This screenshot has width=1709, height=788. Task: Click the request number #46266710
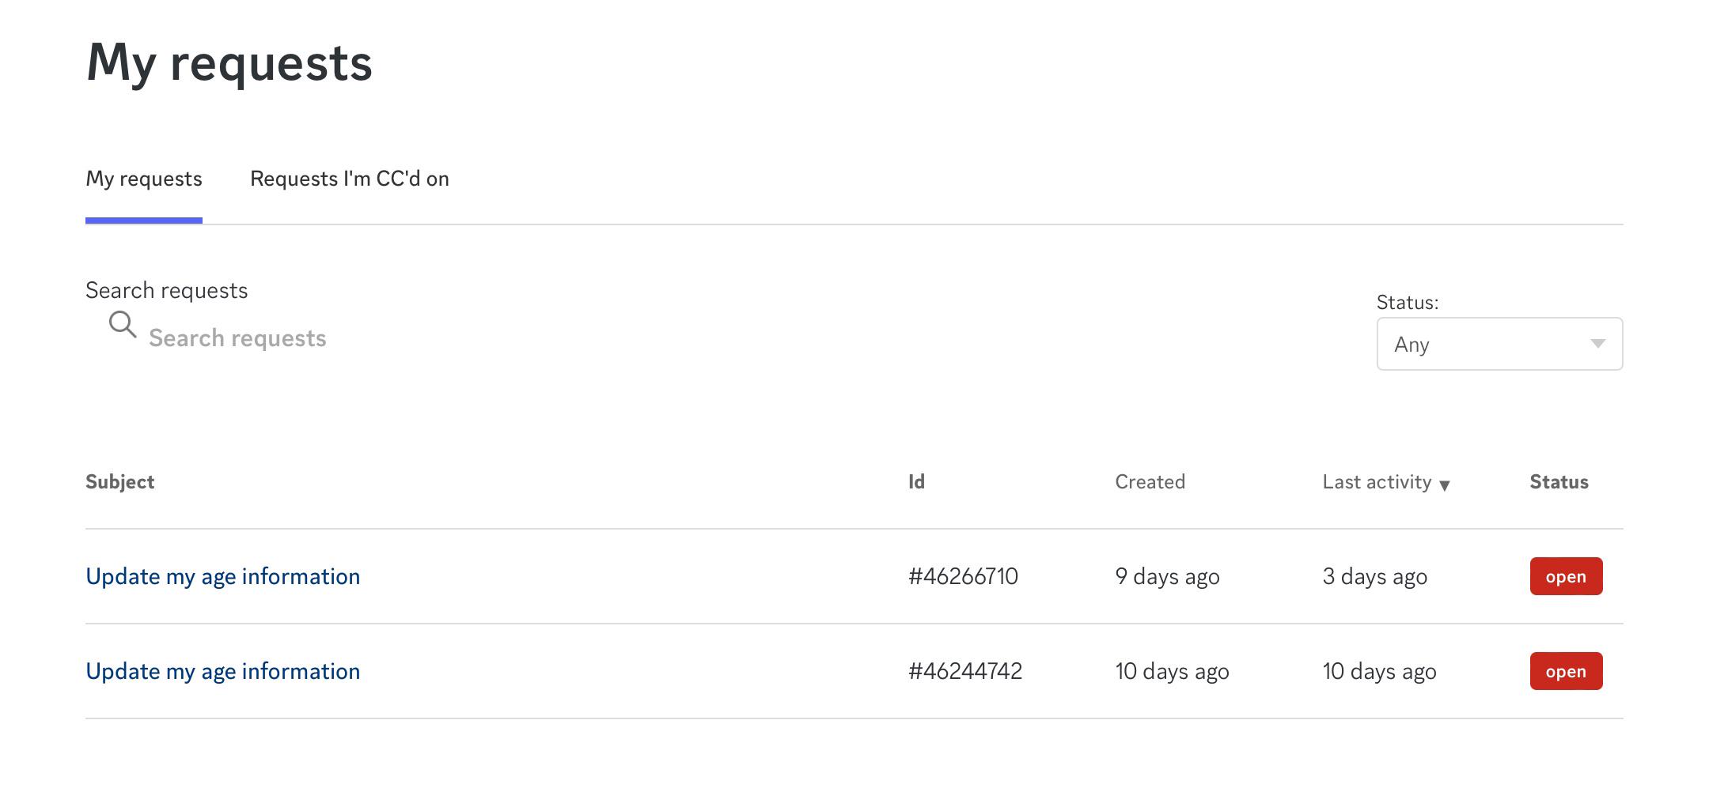tap(963, 577)
